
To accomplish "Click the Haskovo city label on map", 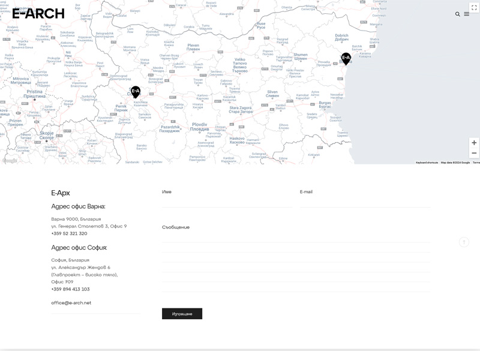I will [237, 140].
